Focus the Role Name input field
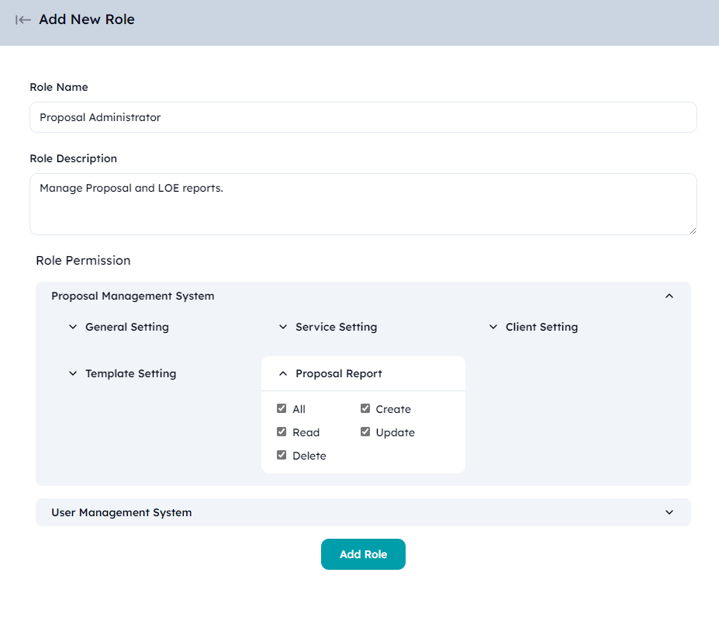 tap(363, 117)
